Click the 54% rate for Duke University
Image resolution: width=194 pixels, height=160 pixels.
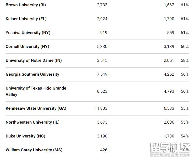[x=185, y=136]
